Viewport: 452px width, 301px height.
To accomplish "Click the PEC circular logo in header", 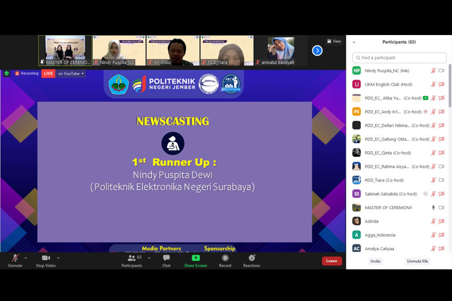I will tap(231, 84).
